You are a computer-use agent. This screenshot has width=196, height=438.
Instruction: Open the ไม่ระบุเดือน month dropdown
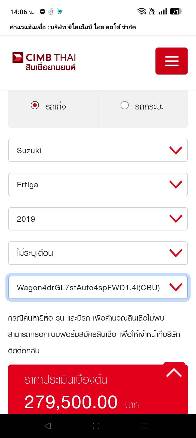(98, 253)
